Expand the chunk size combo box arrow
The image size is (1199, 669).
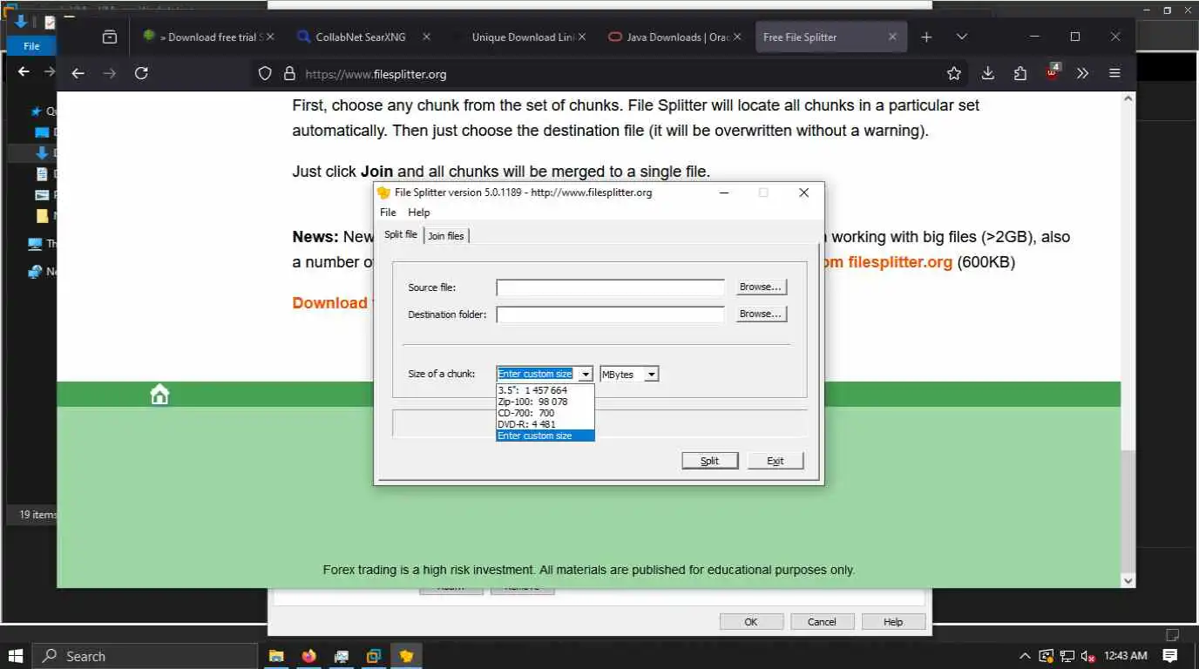tap(586, 374)
